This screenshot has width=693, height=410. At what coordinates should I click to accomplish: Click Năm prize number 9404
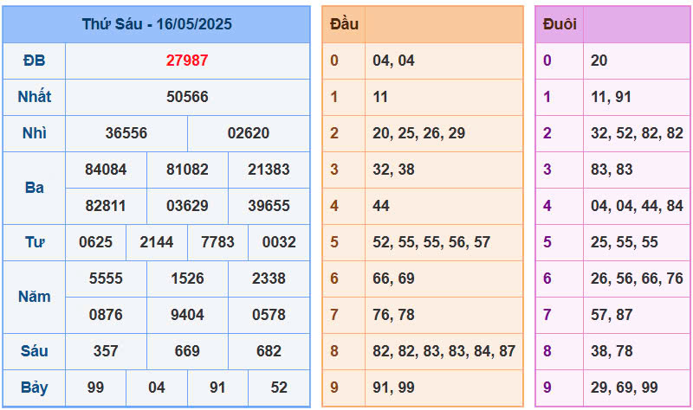[187, 315]
